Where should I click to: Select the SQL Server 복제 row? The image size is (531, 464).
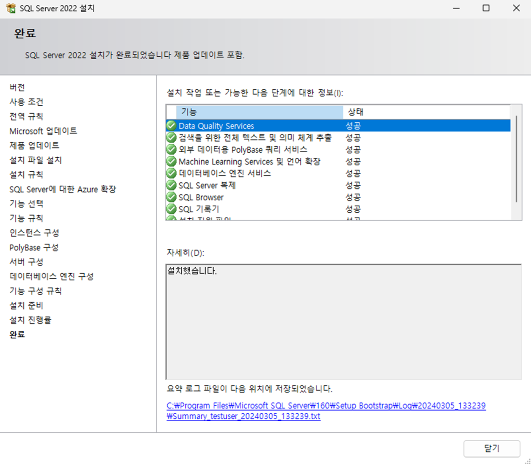click(x=338, y=185)
